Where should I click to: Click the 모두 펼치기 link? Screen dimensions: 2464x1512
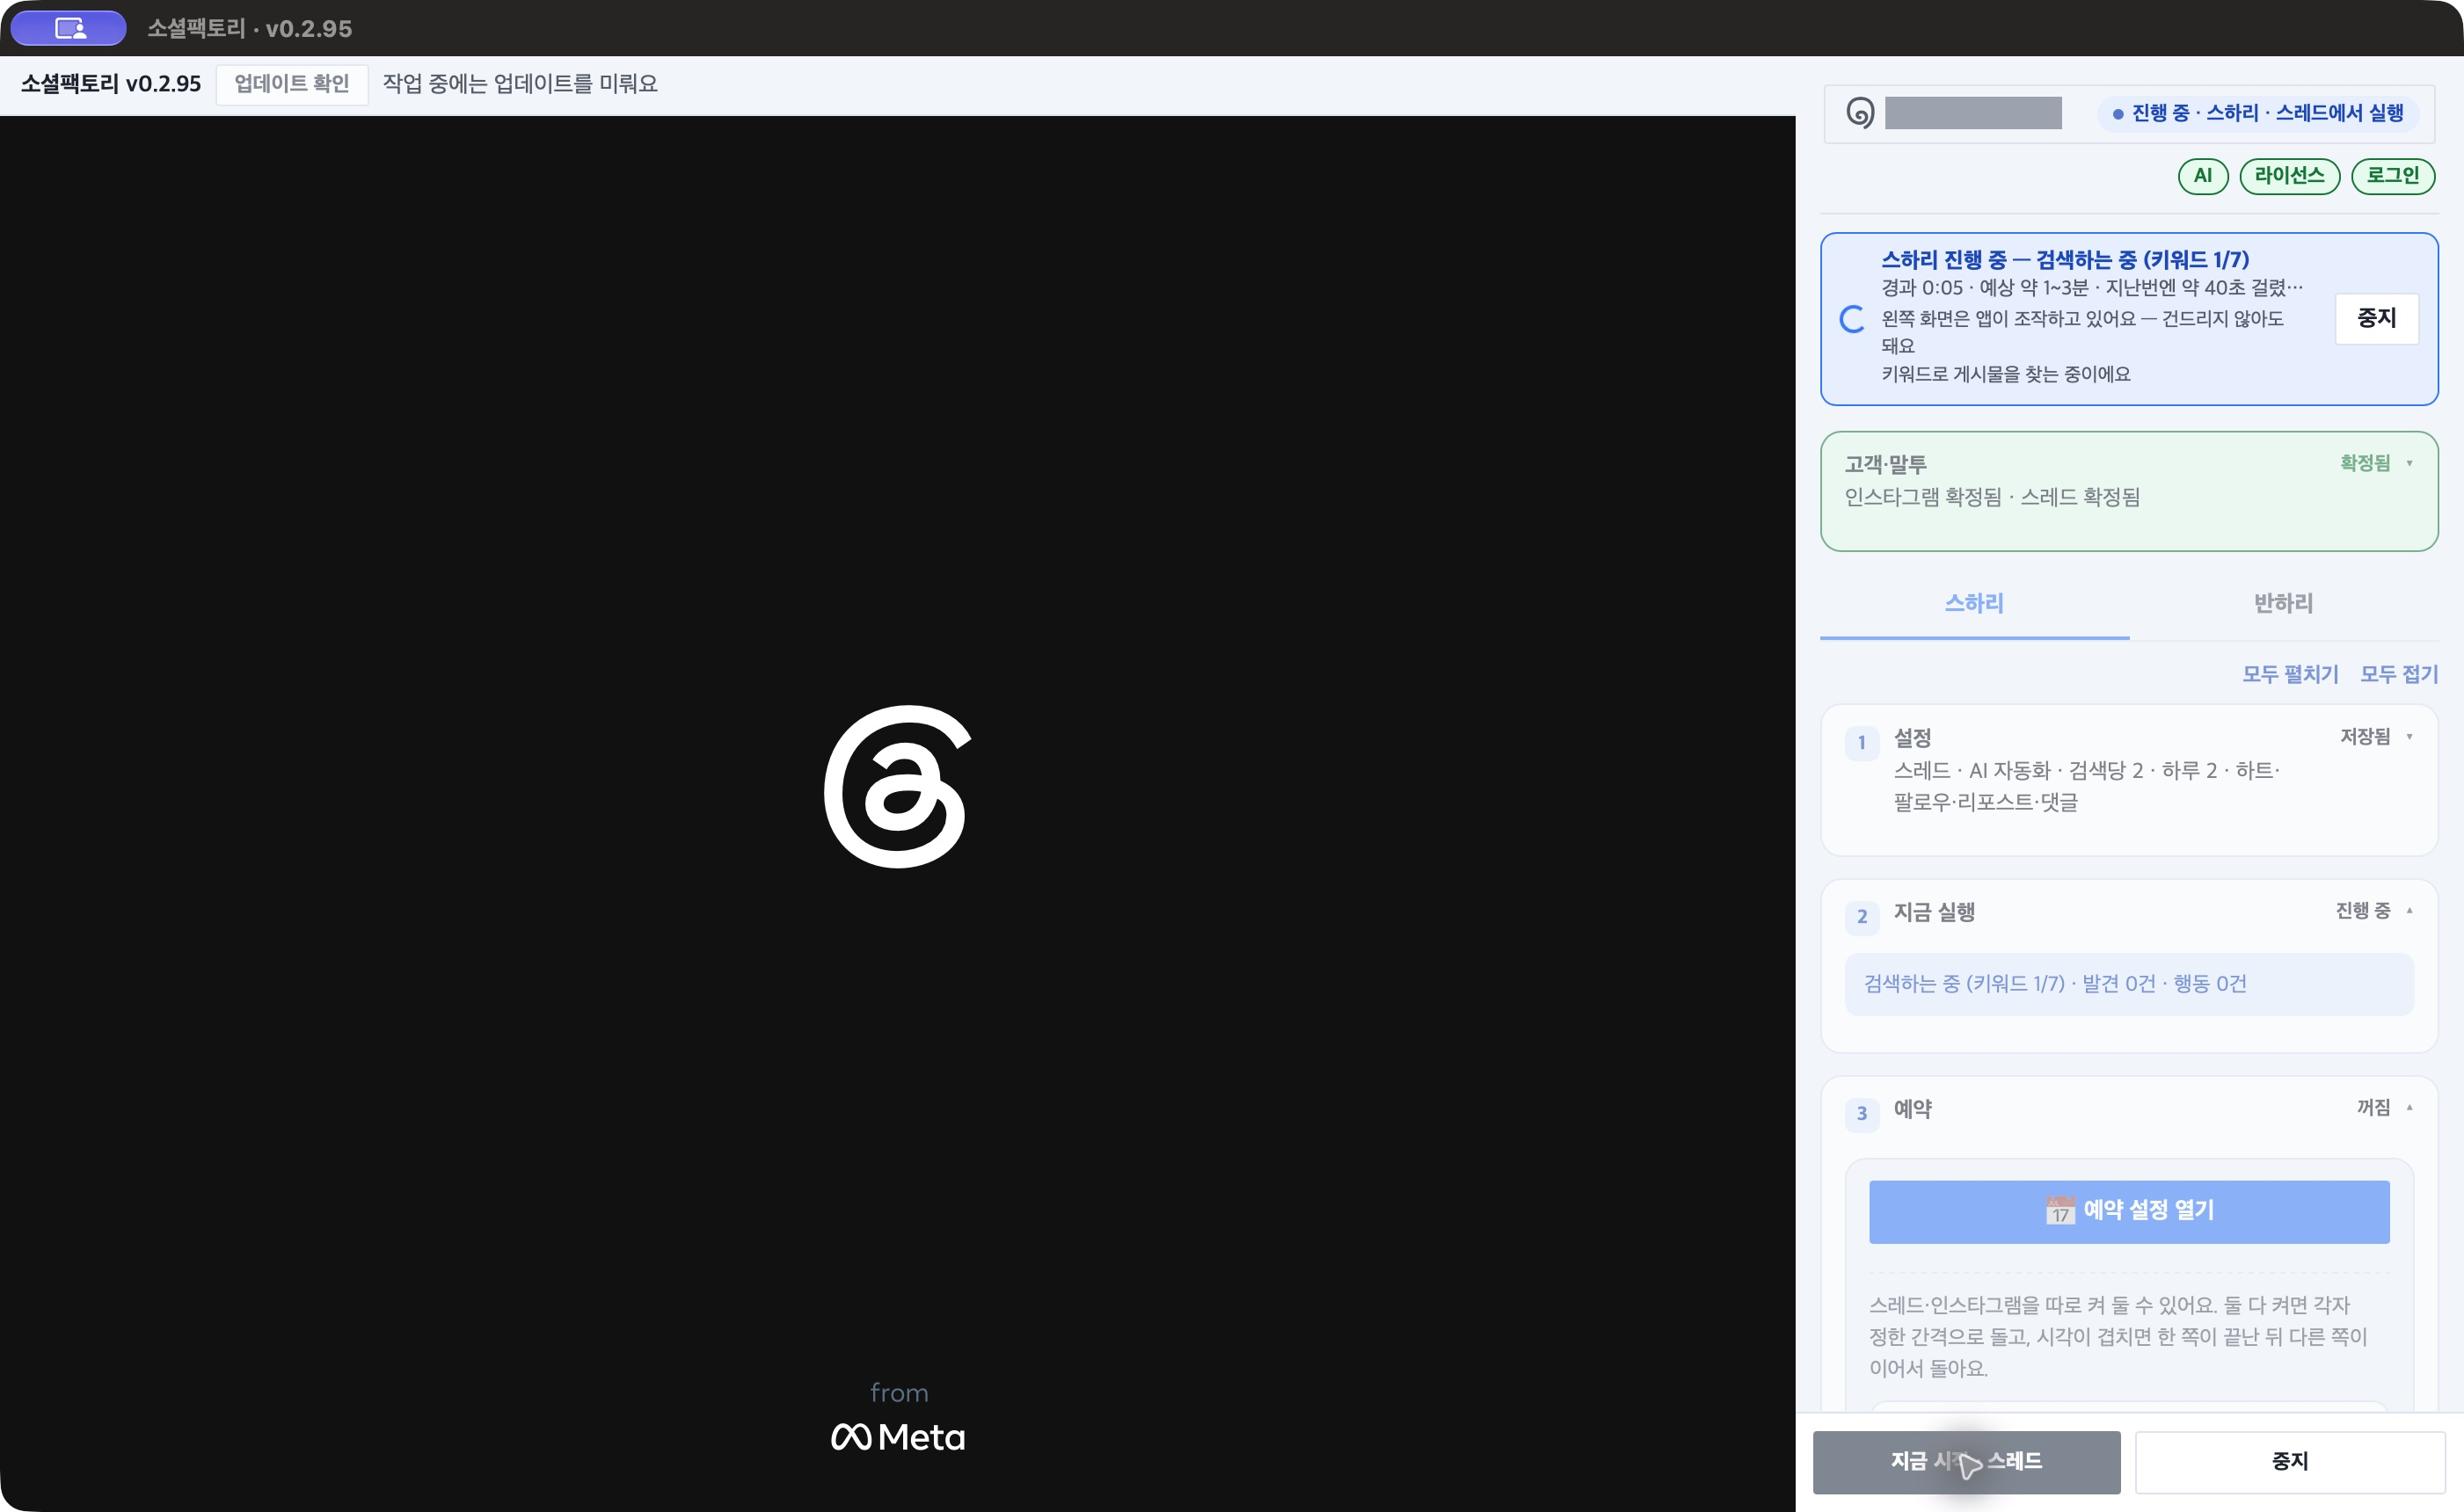(x=2290, y=674)
